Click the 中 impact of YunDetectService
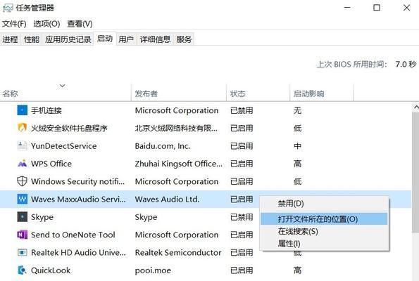 (297, 146)
